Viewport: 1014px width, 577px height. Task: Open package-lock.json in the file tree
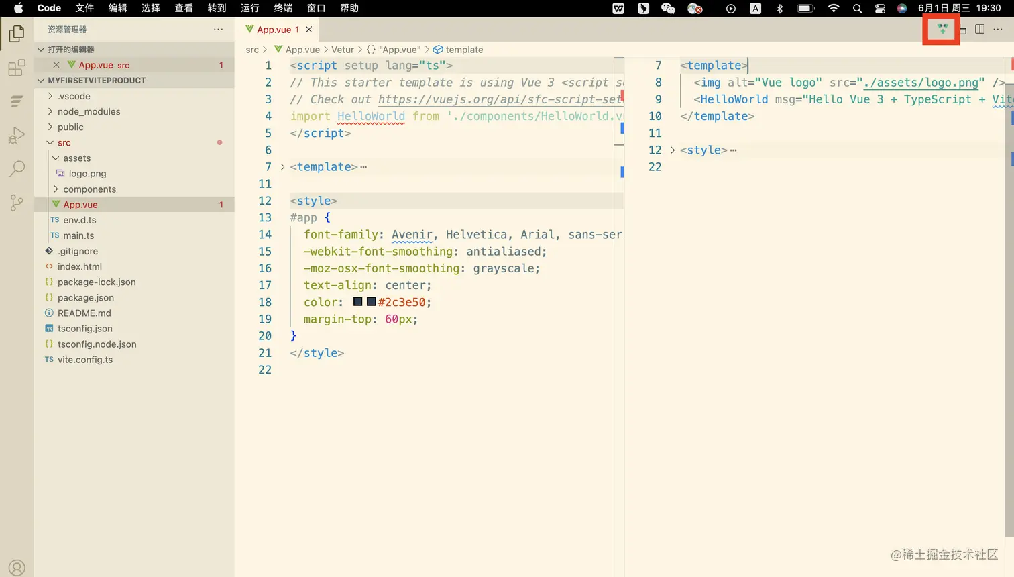(x=97, y=282)
